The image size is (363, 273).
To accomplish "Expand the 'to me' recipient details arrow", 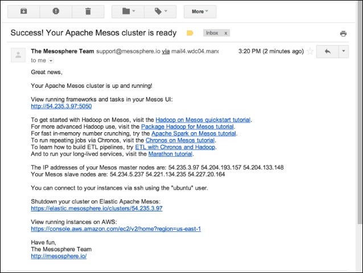I will (x=51, y=61).
